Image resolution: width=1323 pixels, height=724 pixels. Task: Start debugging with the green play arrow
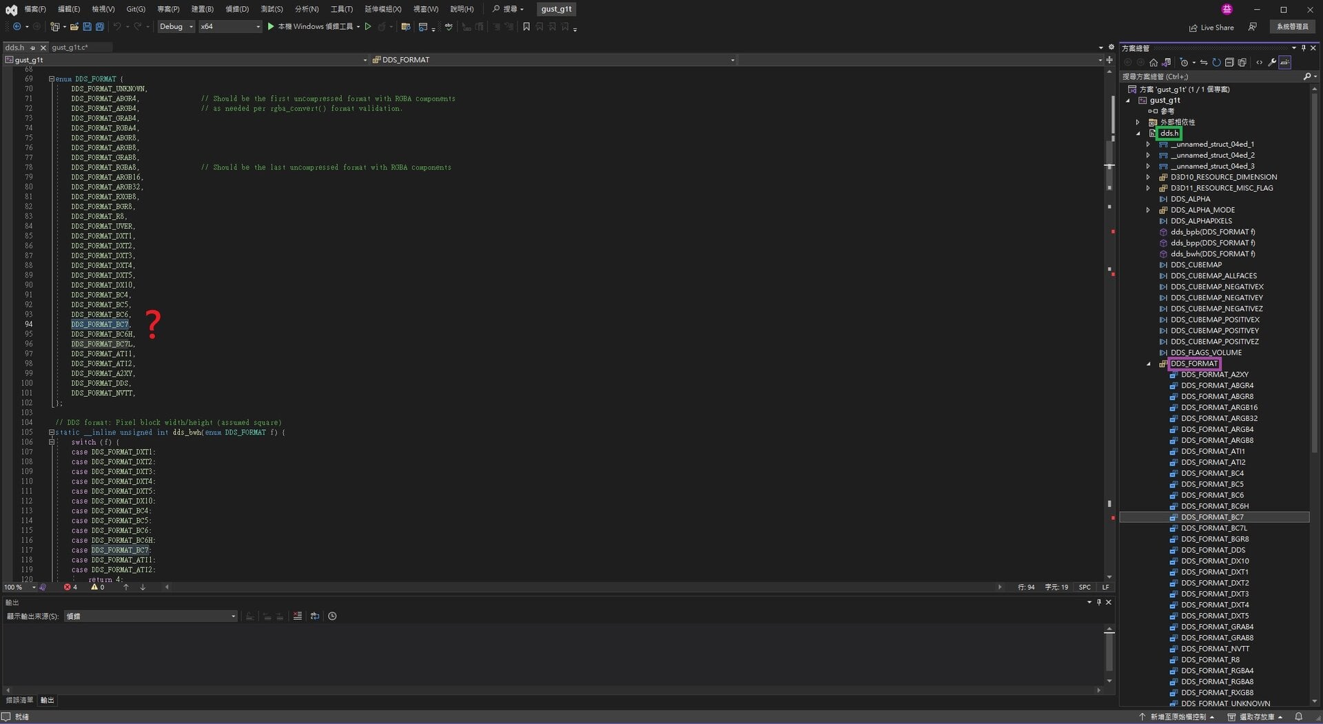click(271, 26)
